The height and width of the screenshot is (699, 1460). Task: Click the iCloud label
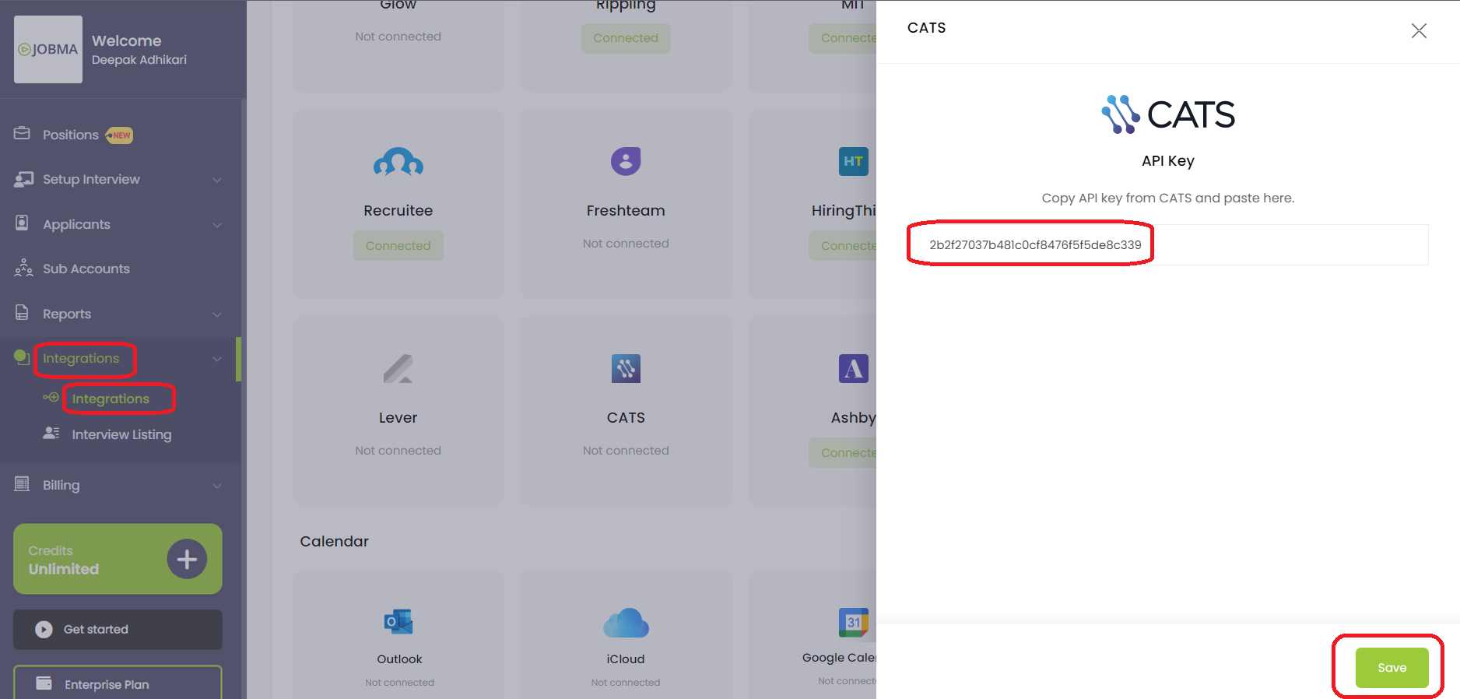pyautogui.click(x=626, y=659)
